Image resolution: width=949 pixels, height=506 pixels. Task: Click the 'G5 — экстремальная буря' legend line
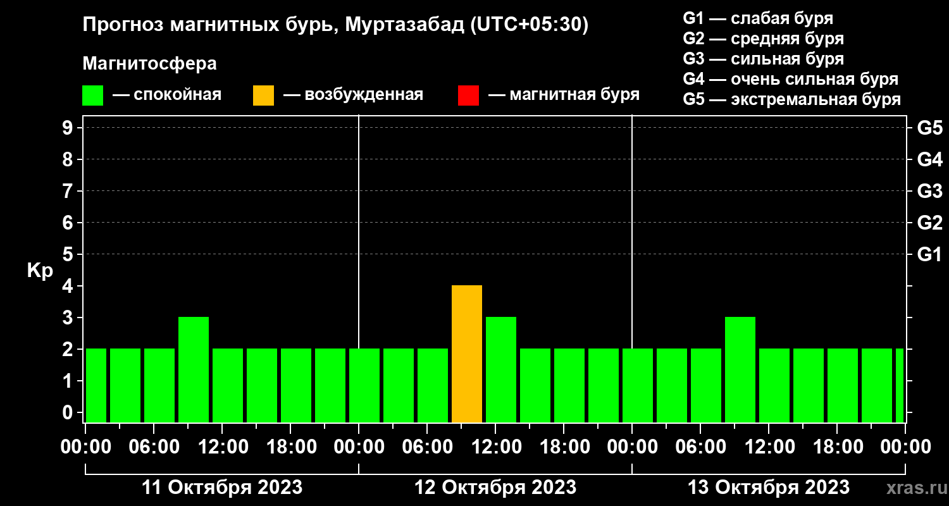(792, 100)
